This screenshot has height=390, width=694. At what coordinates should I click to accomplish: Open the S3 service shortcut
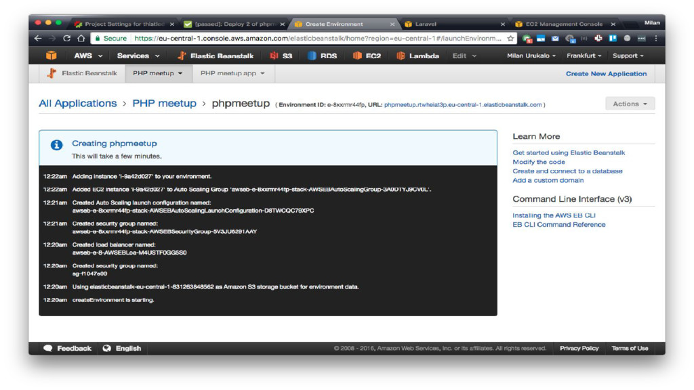[281, 56]
